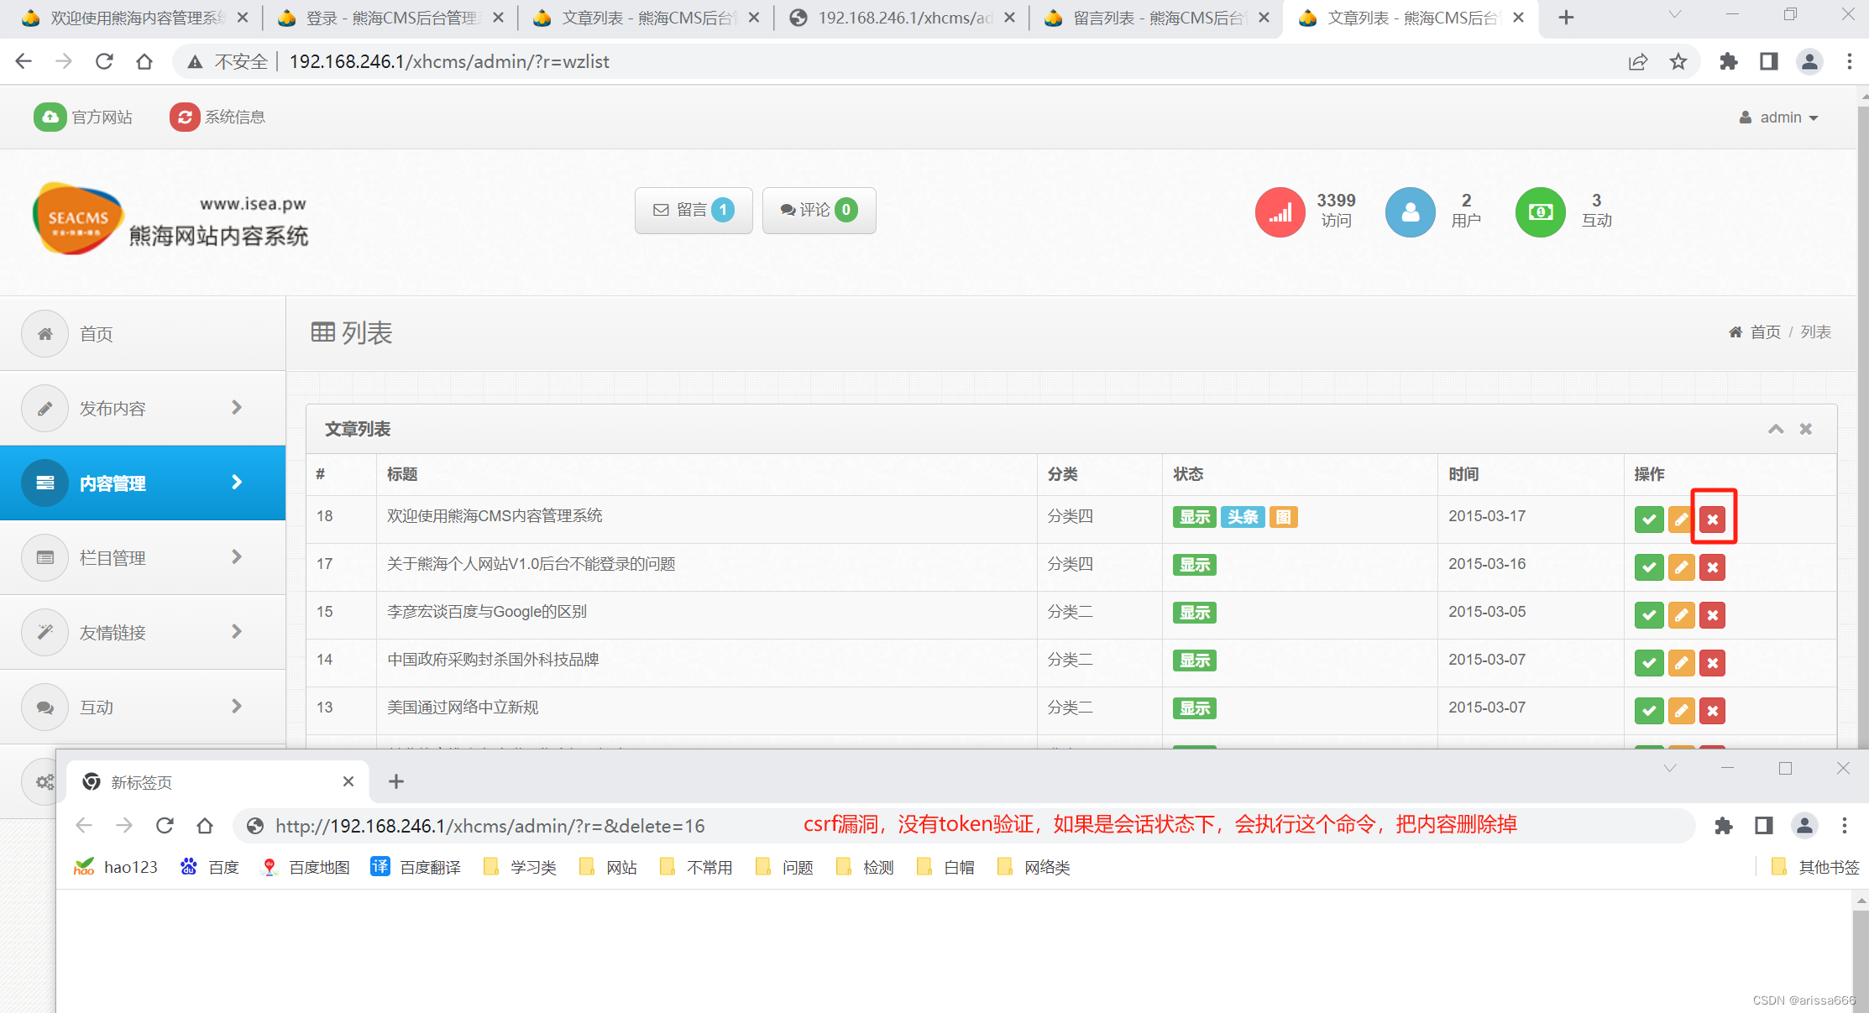Open extensions puzzle icon in top browser
The height and width of the screenshot is (1013, 1869).
[x=1728, y=61]
